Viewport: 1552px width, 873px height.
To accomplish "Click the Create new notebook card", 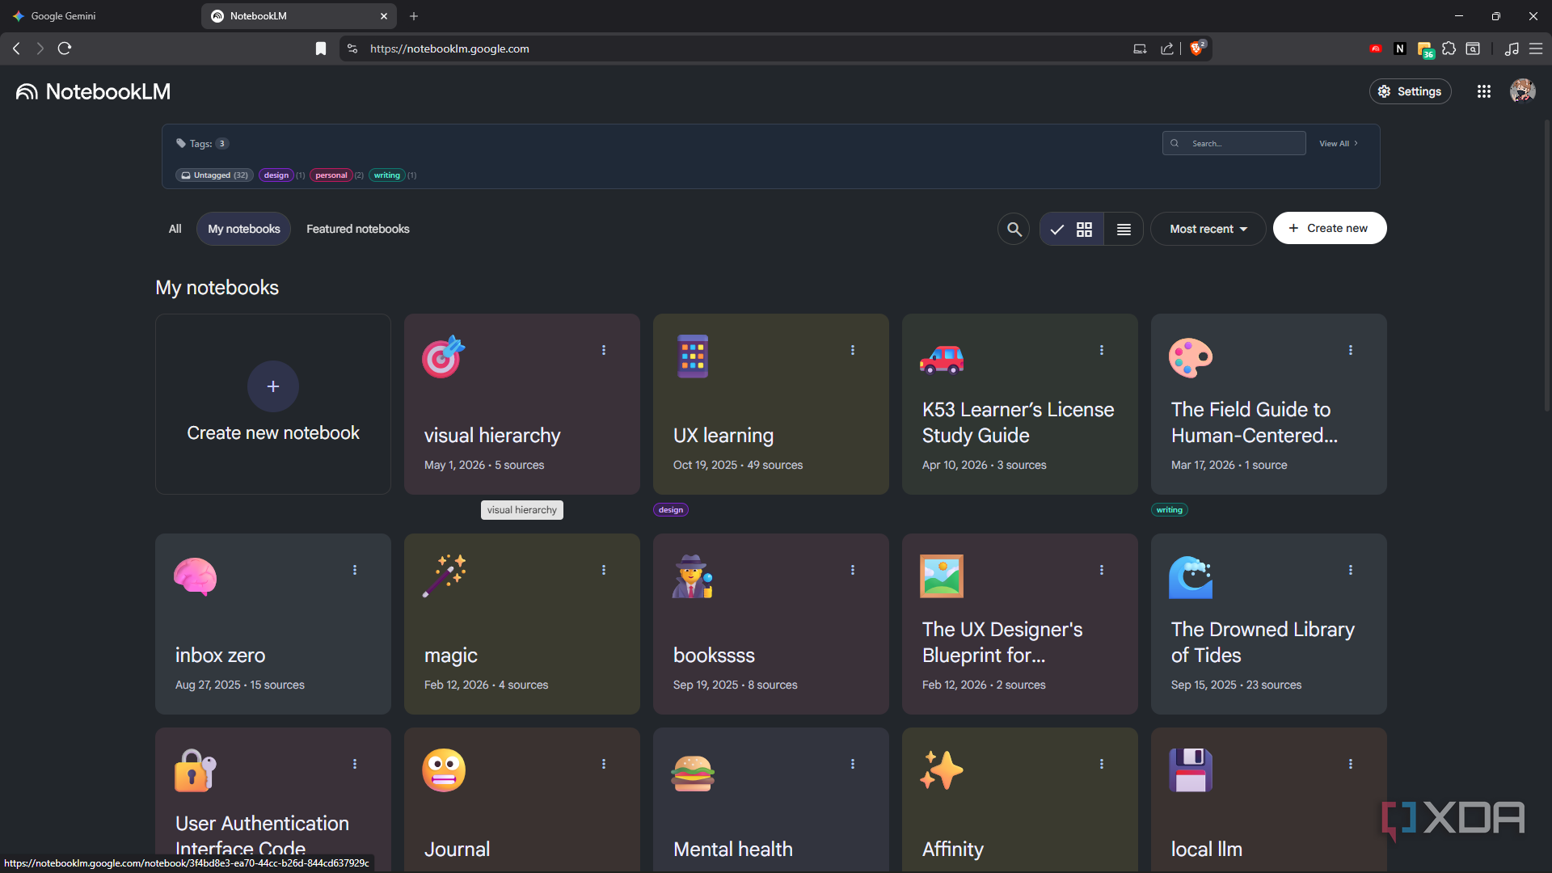I will 273,404.
